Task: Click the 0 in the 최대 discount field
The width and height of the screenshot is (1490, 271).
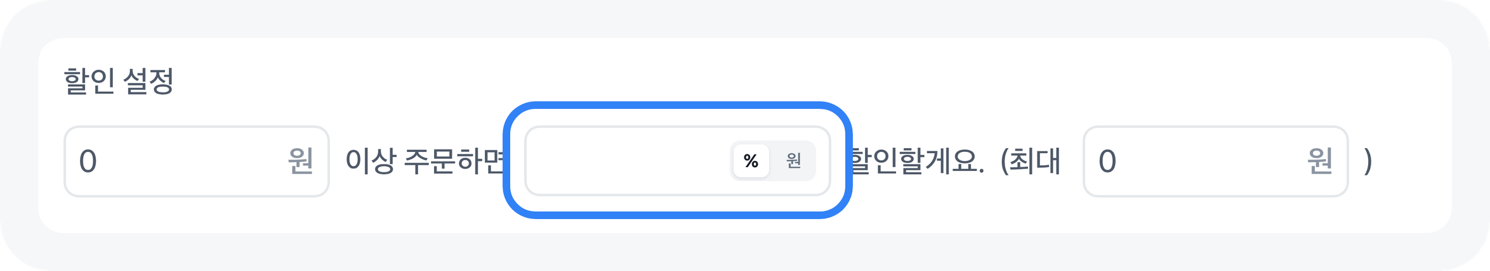Action: (x=1107, y=162)
